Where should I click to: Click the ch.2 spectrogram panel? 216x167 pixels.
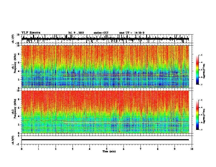tap(105, 112)
